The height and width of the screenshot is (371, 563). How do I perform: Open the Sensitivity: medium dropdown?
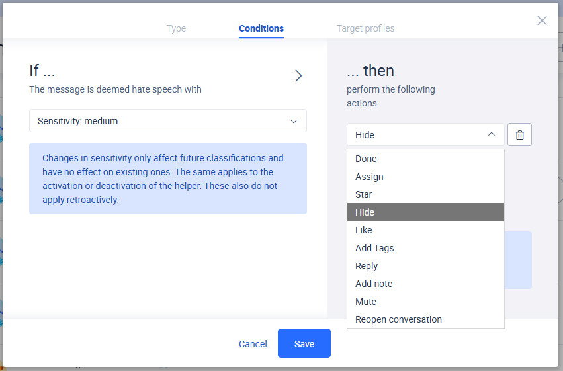coord(168,121)
